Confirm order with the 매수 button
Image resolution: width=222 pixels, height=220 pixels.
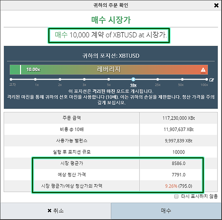coord(166,211)
